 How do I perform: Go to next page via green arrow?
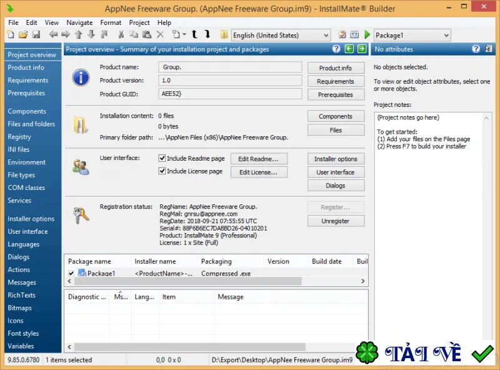click(362, 49)
